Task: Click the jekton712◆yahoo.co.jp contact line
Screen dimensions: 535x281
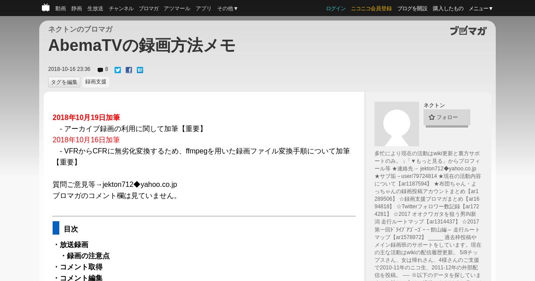Action: tap(115, 185)
